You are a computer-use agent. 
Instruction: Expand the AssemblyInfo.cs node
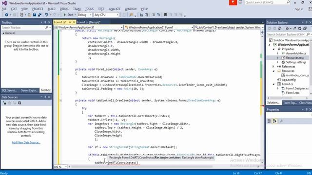(277, 53)
